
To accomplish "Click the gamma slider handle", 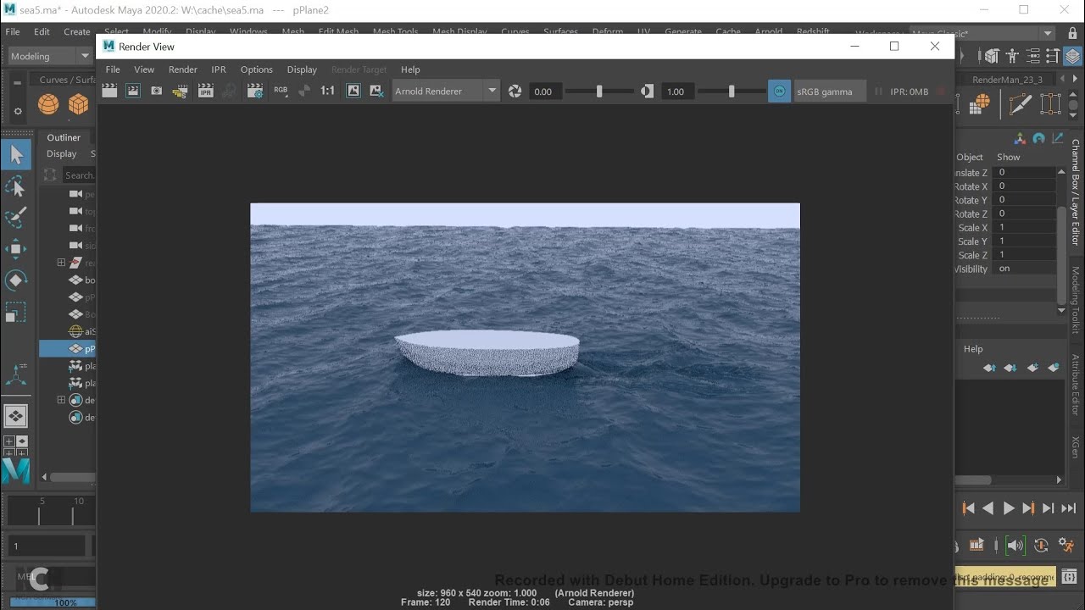I will [x=732, y=91].
